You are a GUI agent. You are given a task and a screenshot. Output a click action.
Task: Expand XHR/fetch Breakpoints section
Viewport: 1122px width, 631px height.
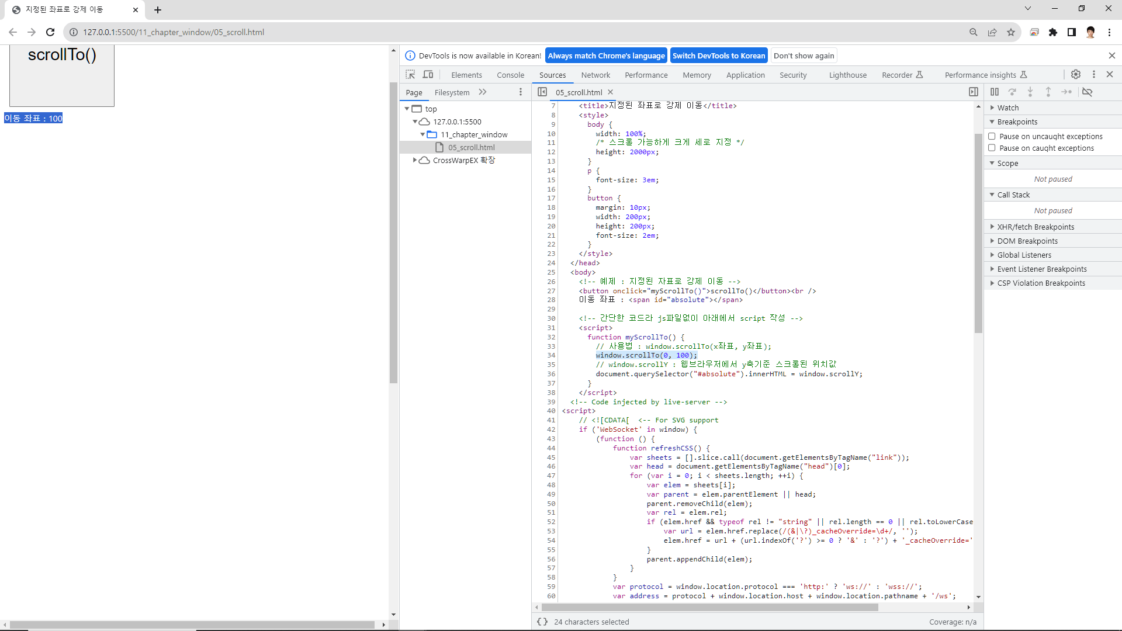(1036, 227)
